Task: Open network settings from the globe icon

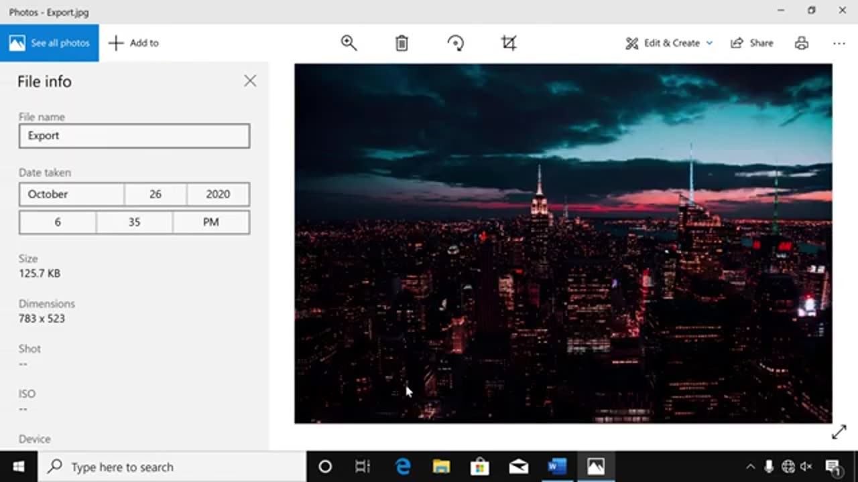Action: (x=788, y=467)
